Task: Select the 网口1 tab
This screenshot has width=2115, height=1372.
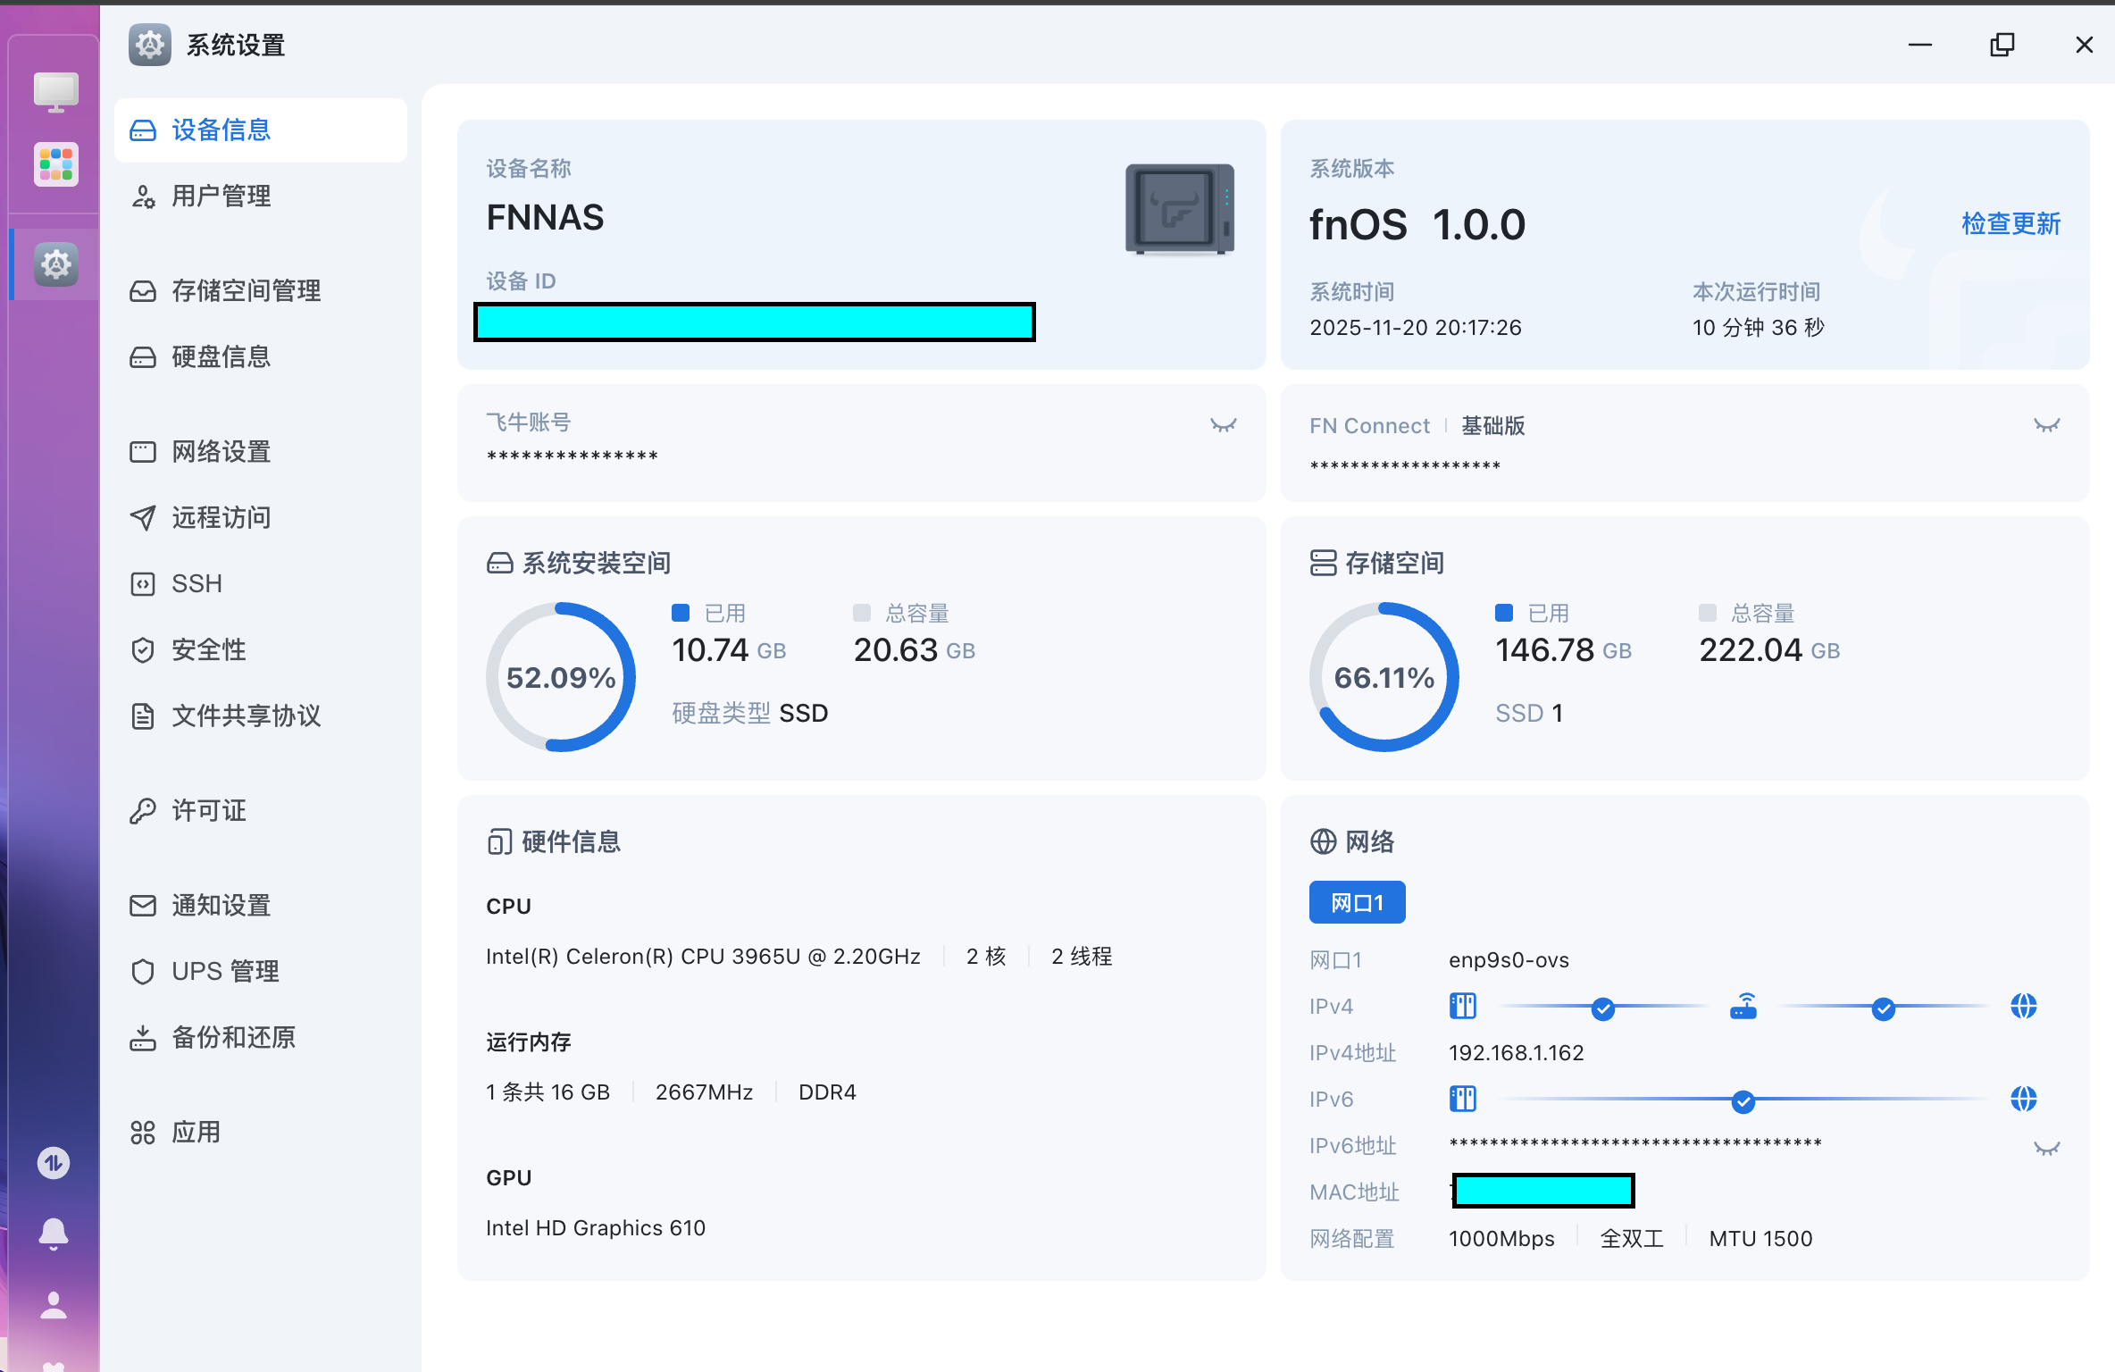Action: [1356, 902]
